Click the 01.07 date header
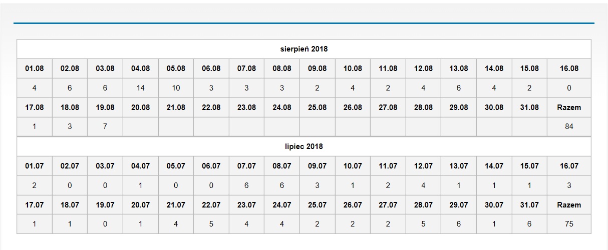This screenshot has width=608, height=250. [35, 166]
